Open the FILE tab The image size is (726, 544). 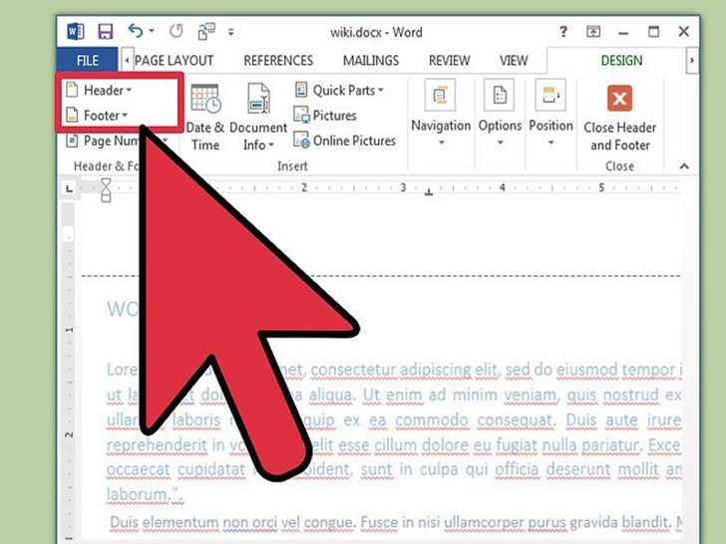tap(87, 60)
